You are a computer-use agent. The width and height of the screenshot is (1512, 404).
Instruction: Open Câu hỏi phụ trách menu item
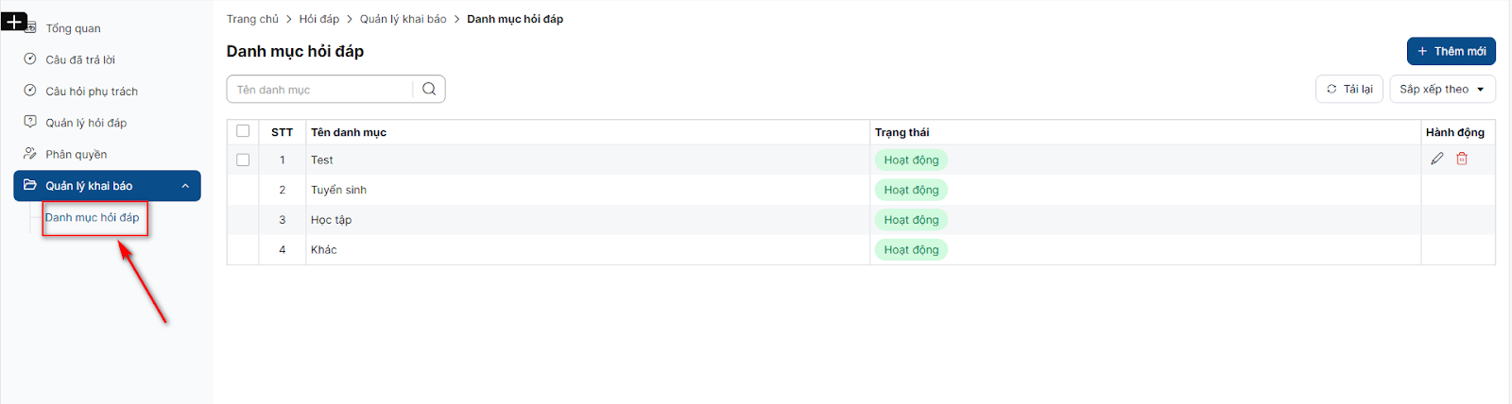(92, 92)
